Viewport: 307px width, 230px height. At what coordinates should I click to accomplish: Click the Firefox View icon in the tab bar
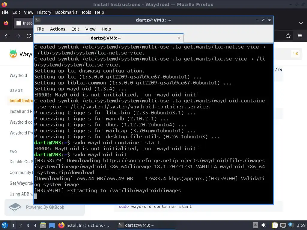pos(6,23)
